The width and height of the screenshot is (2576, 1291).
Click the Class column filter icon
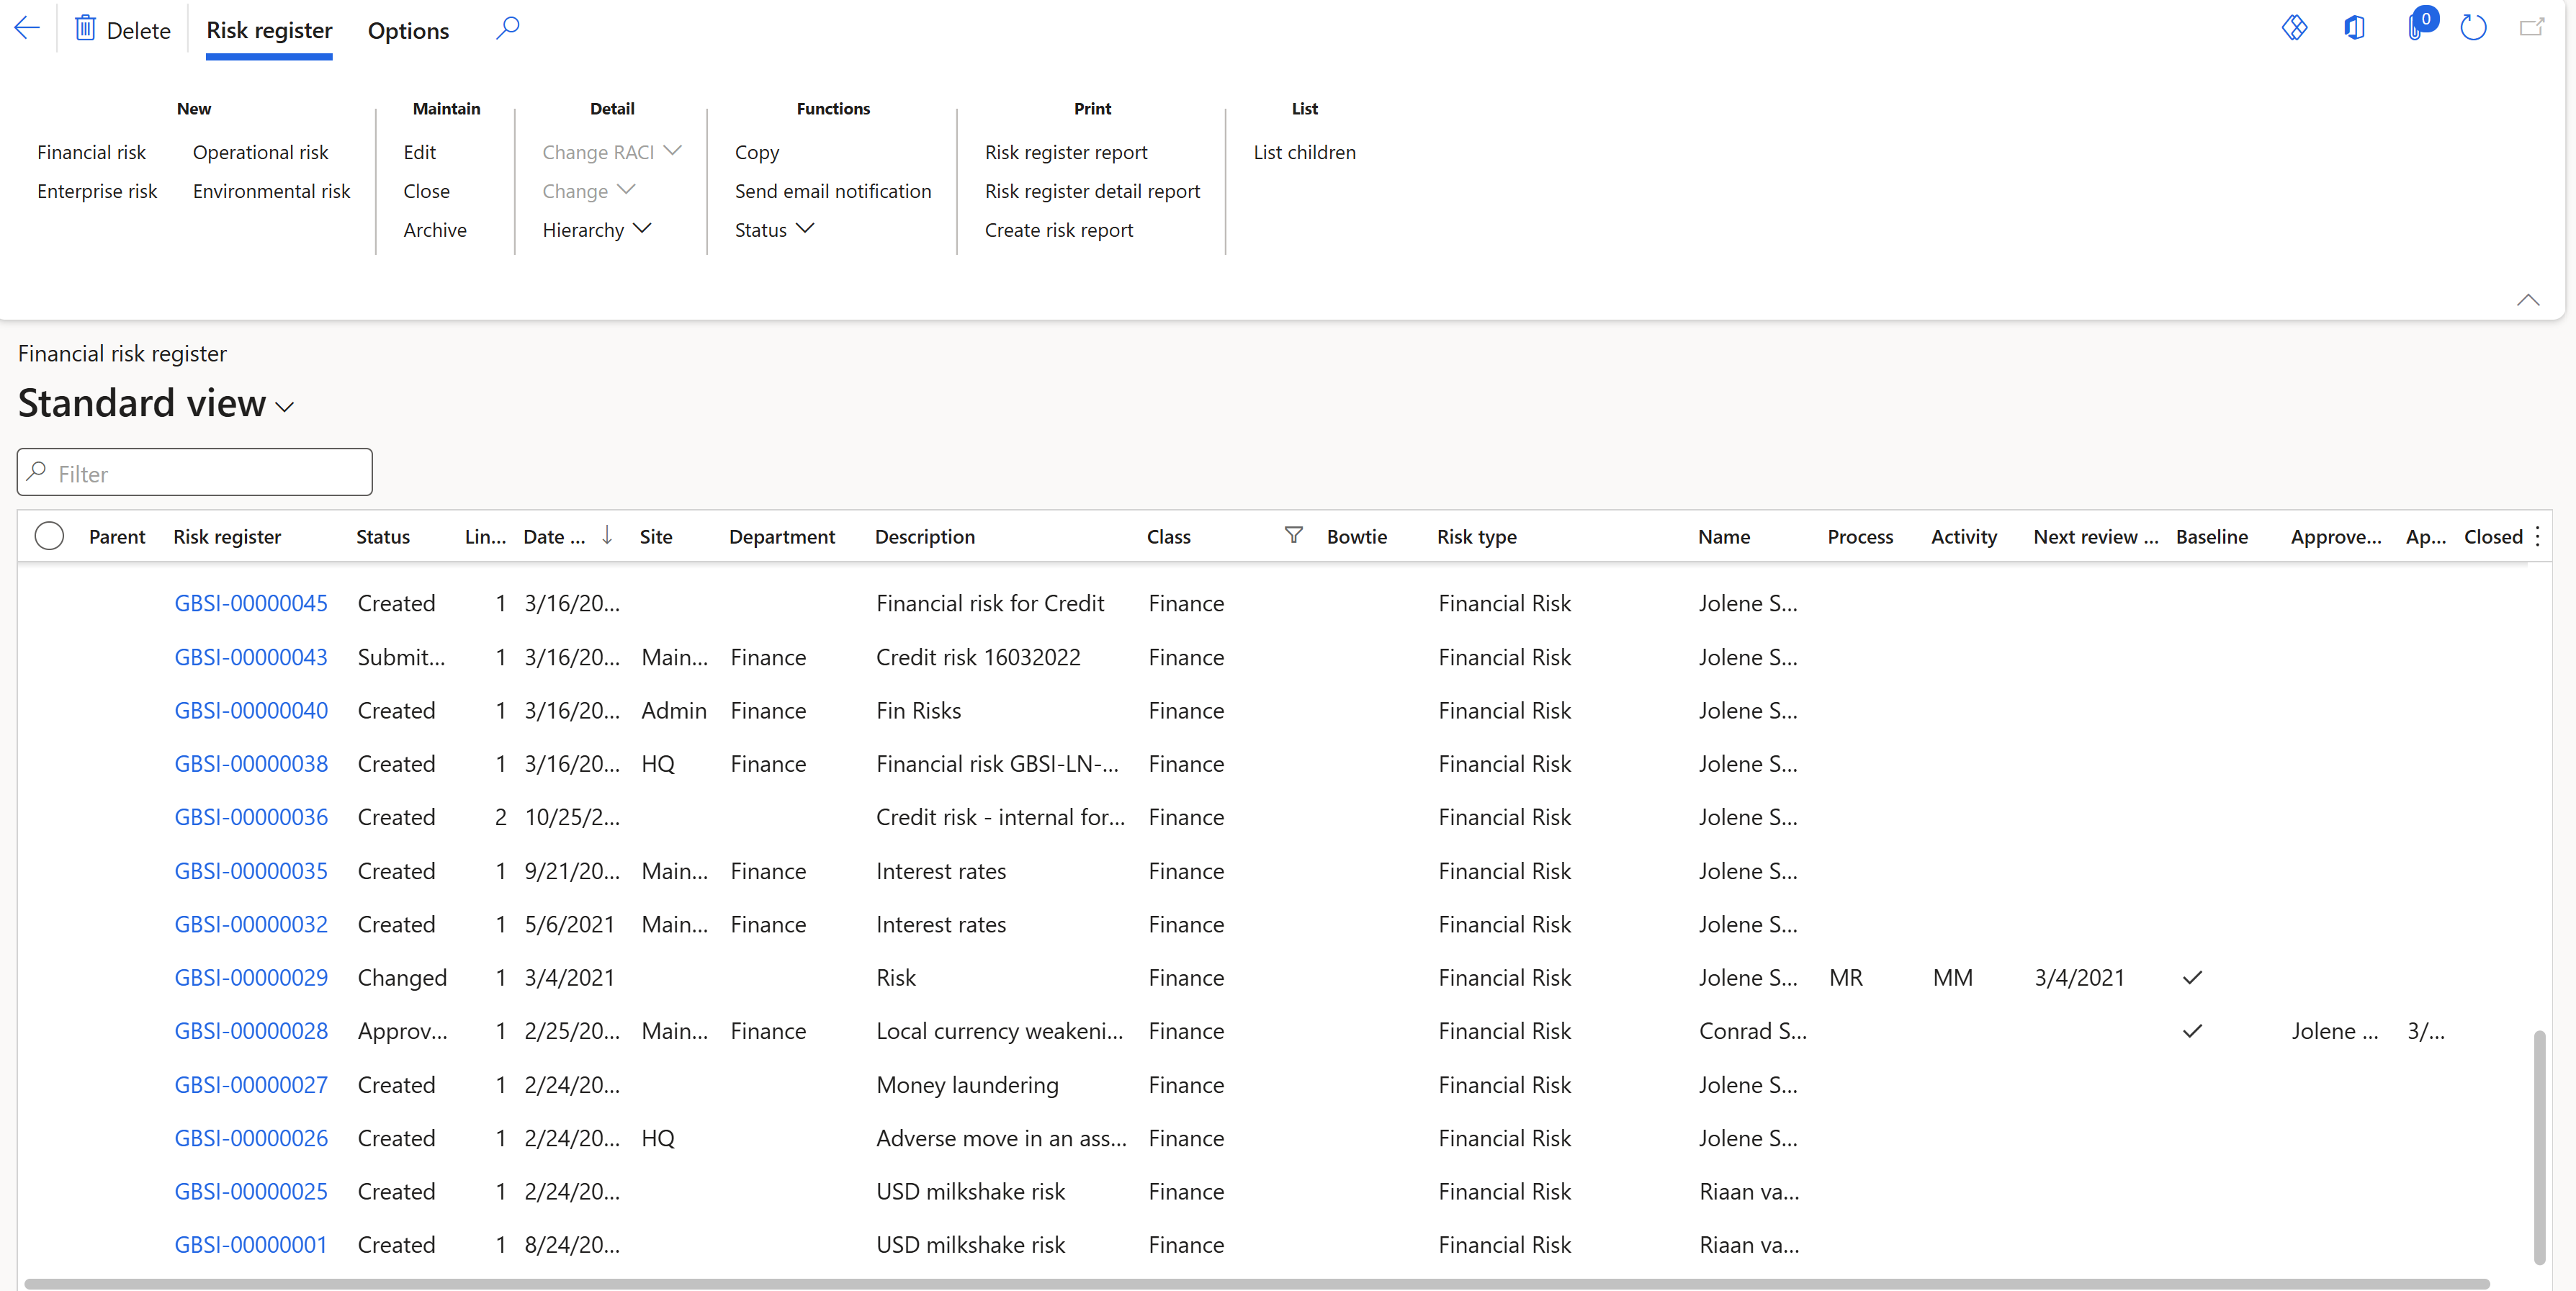tap(1293, 536)
